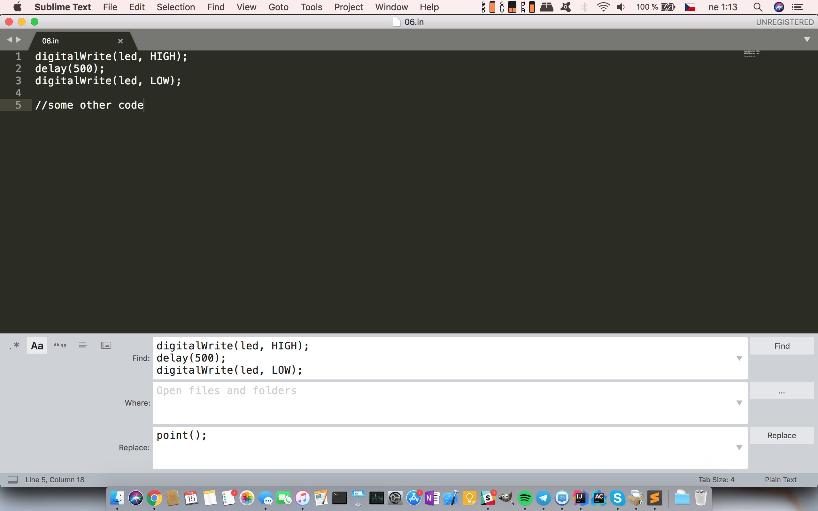Click the Replace button
This screenshot has height=511, width=818.
(782, 435)
